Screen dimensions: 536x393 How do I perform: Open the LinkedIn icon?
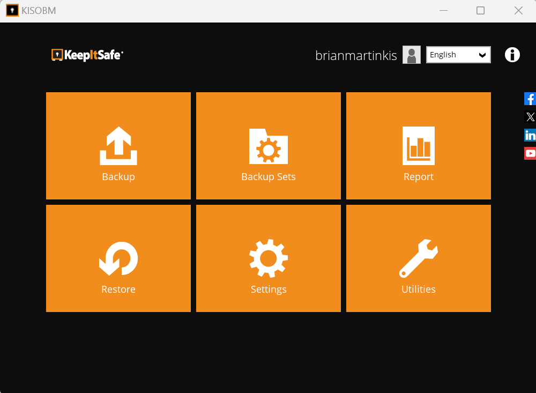[530, 135]
